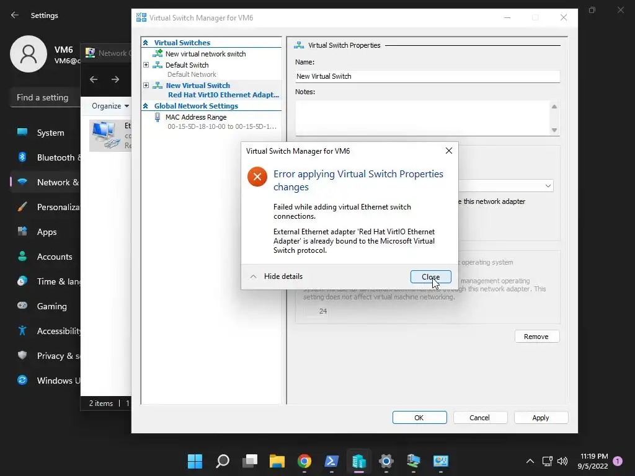
Task: Open Bluetooth settings in sidebar
Action: [45, 157]
